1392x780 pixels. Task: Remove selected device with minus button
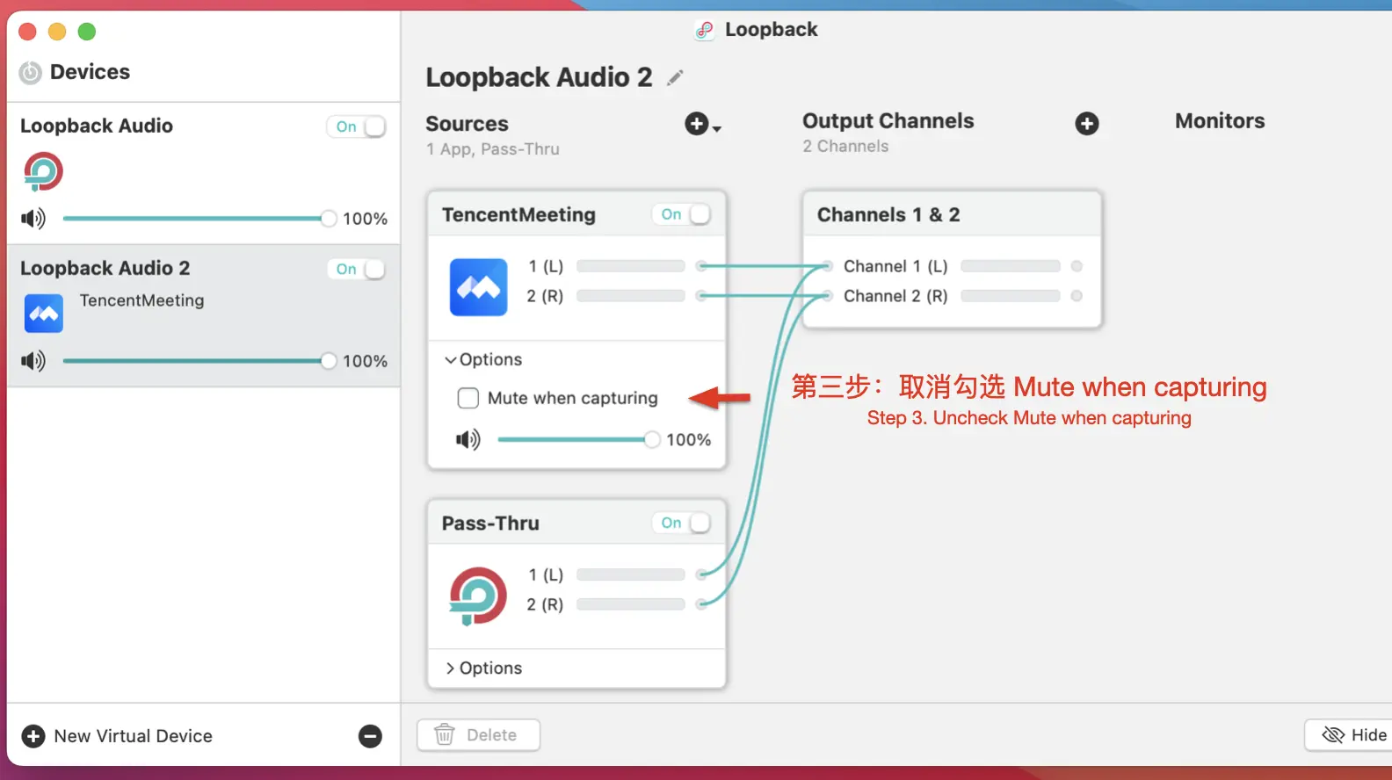[371, 736]
